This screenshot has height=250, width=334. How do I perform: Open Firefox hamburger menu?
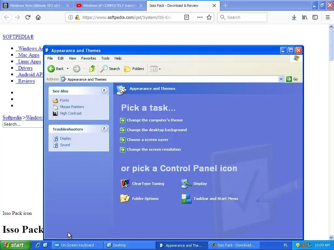pos(328,17)
